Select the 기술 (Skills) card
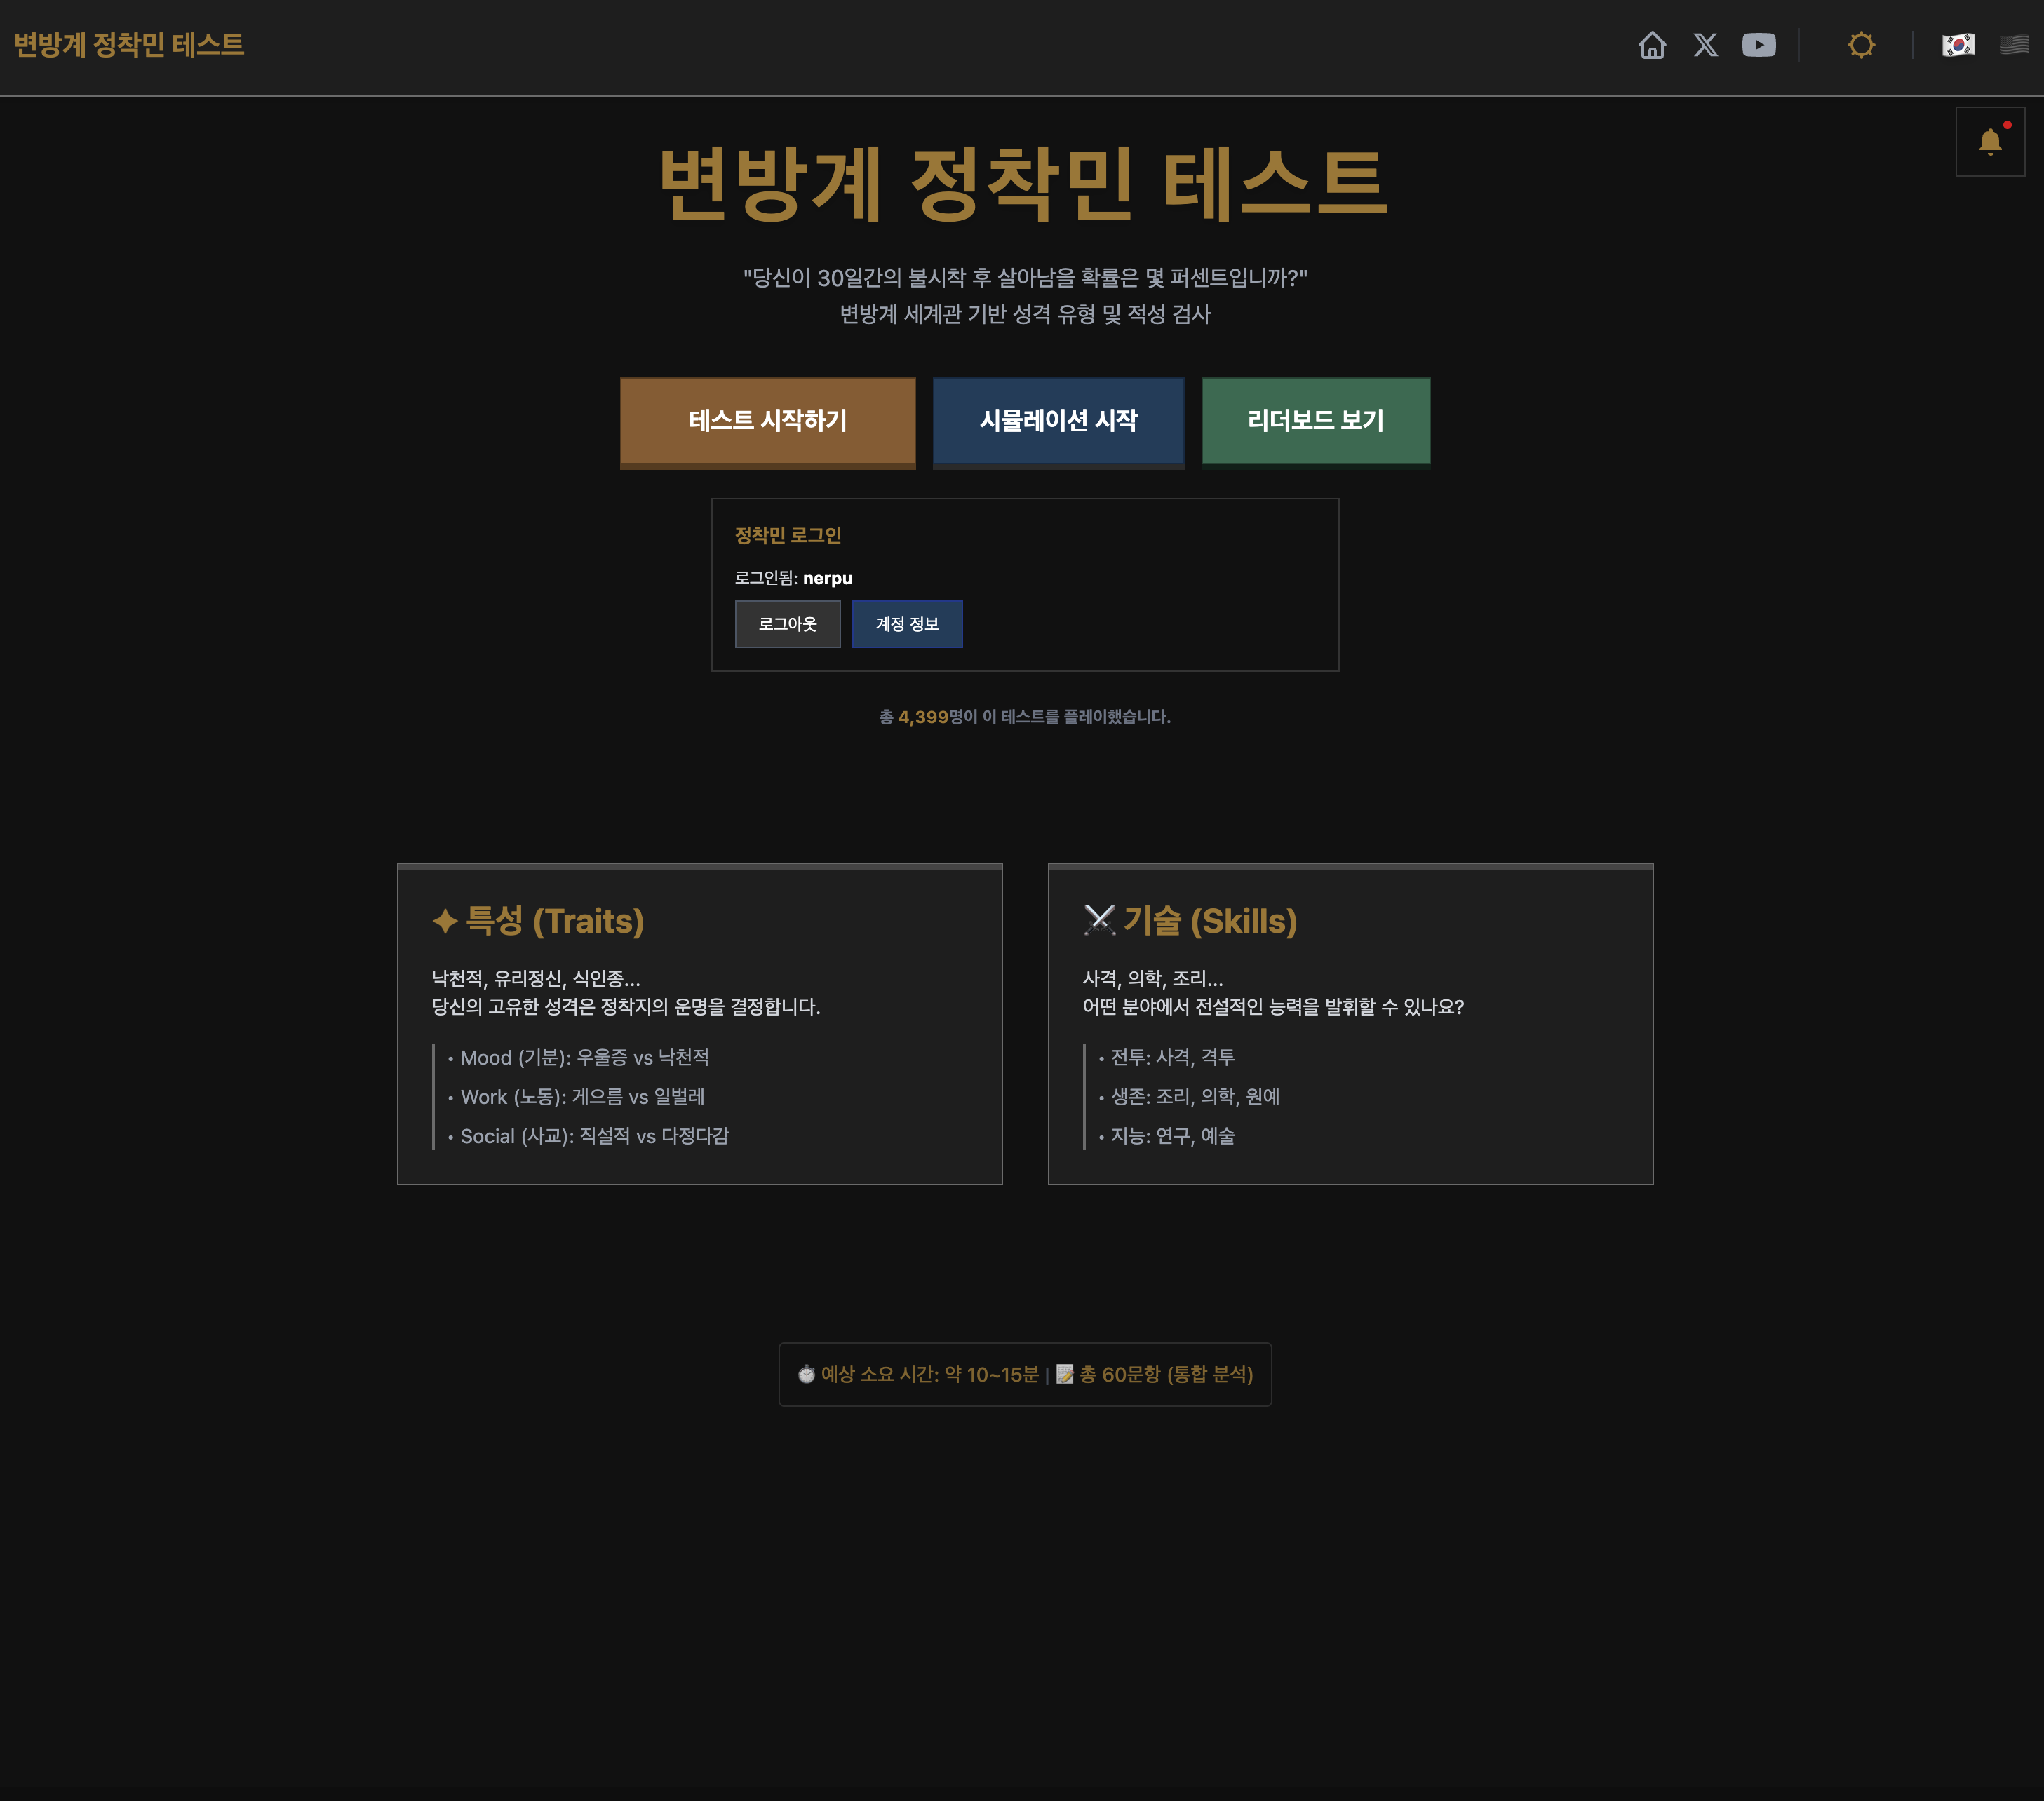Screen dimensions: 2044x1801 click(x=1350, y=1023)
